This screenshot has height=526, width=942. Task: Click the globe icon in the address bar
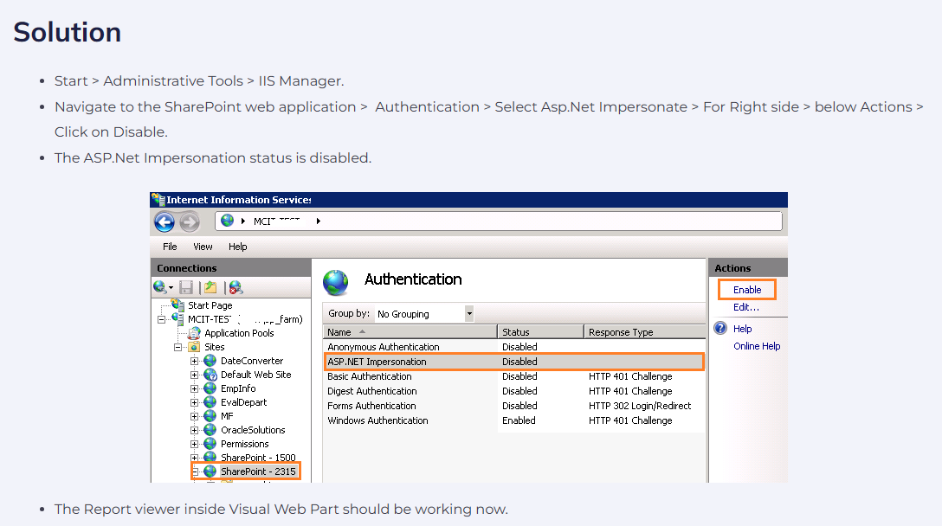pyautogui.click(x=227, y=221)
